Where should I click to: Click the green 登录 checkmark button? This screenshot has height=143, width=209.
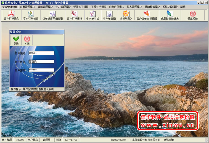[x=16, y=40]
